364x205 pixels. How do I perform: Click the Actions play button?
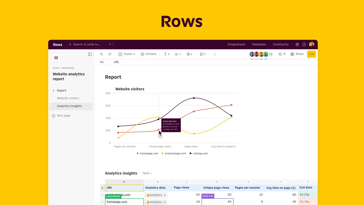point(148,54)
